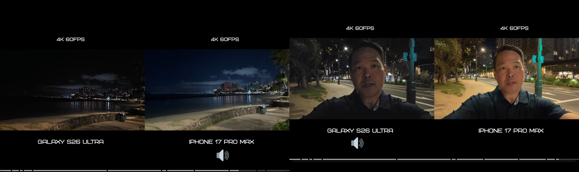Click IPHONE 17 PRO MAX caption below selfie clip
The image size is (579, 172).
tap(511, 131)
